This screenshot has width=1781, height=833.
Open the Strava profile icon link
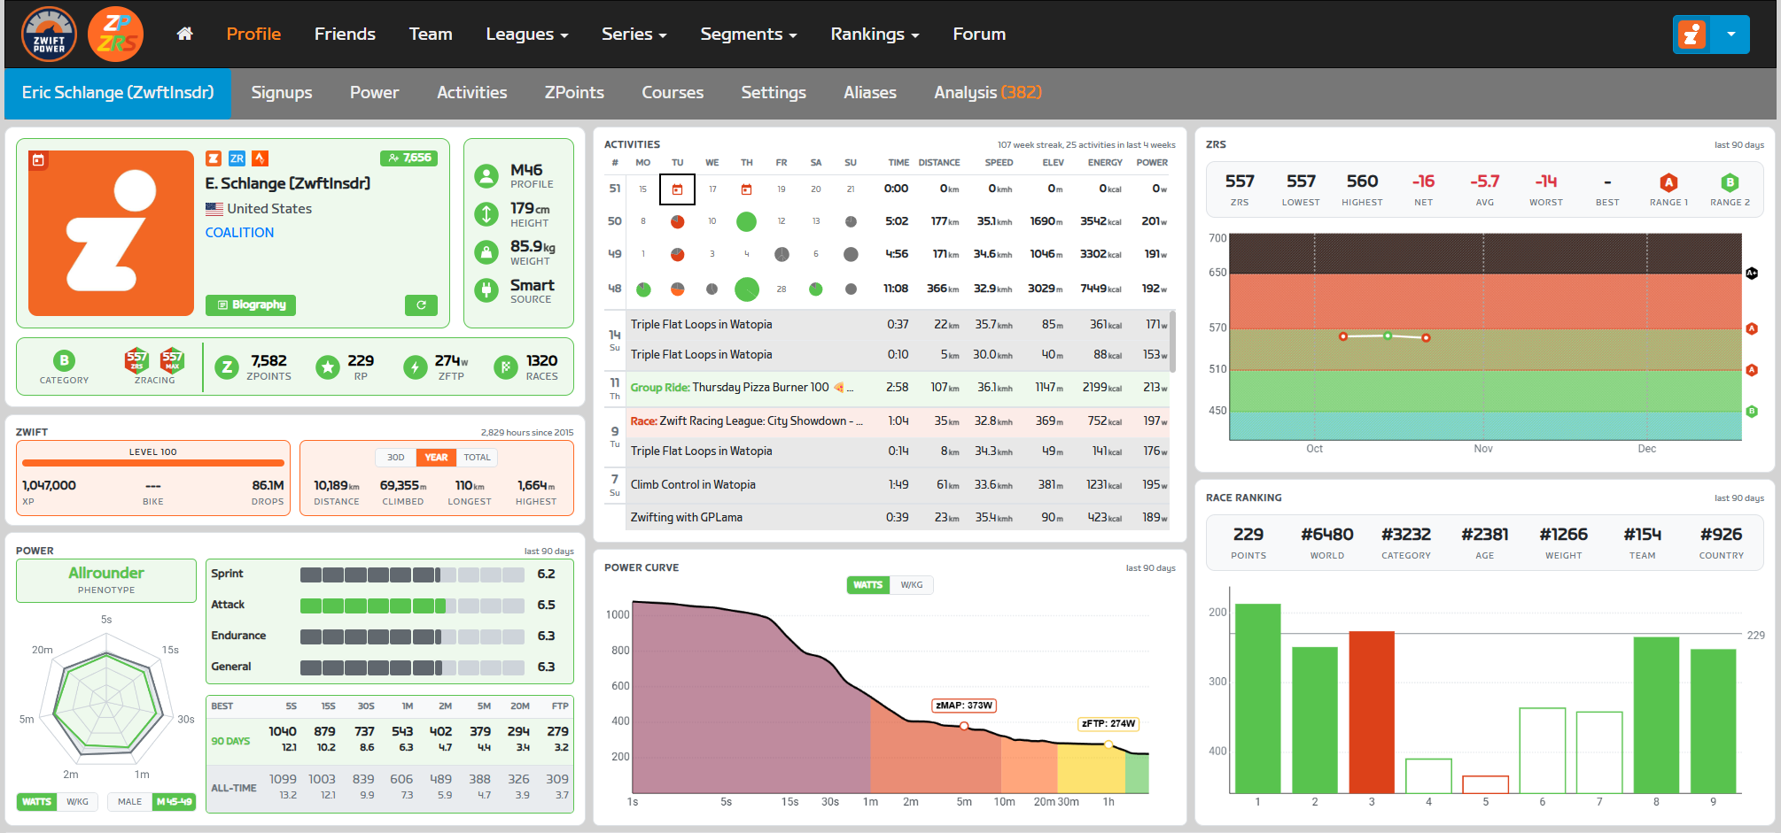tap(260, 158)
